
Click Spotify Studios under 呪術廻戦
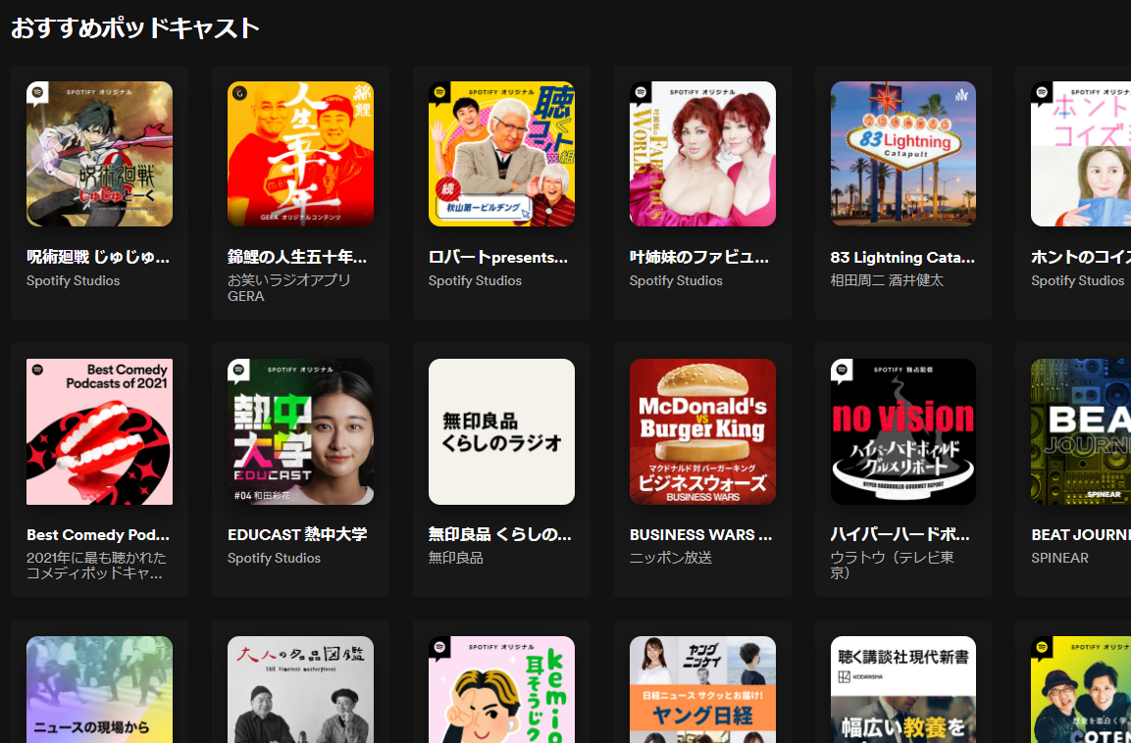[74, 281]
